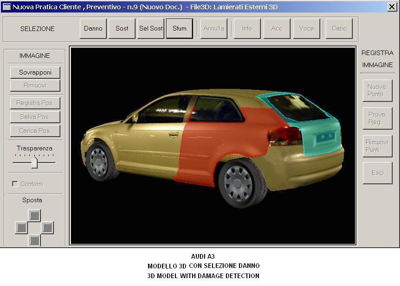400x286 pixels.
Task: Click the Sposta right arrow button
Action: pyautogui.click(x=47, y=228)
